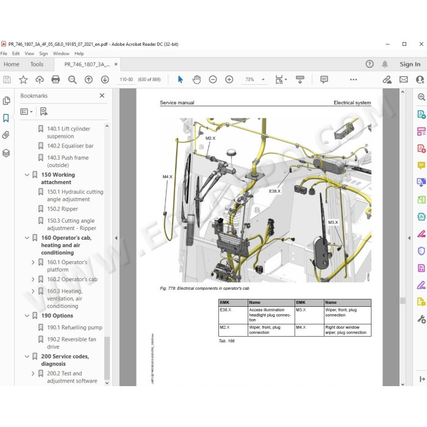Image resolution: width=427 pixels, height=427 pixels.
Task: Open the 190.2 Reversible fan drive bookmark
Action: [x=71, y=343]
